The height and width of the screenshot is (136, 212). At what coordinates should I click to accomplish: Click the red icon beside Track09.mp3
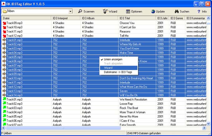click(4, 23)
